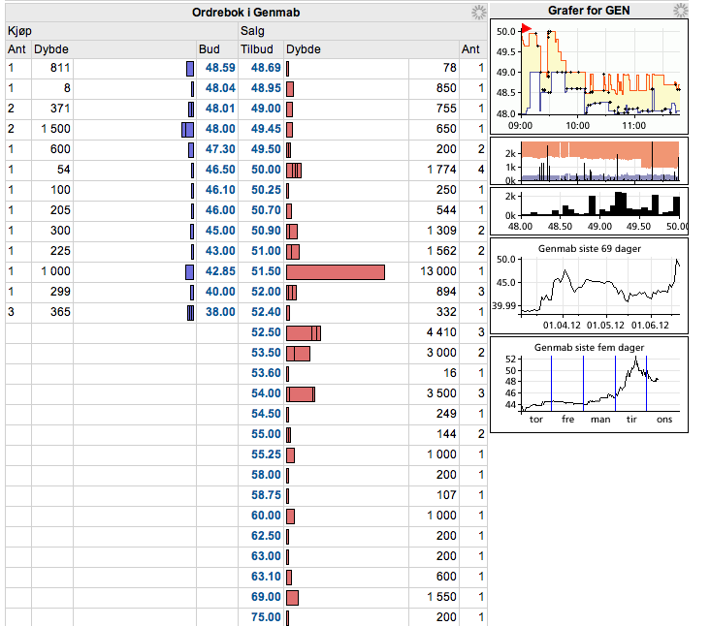This screenshot has width=710, height=626.
Task: Open the offer price 48.69
Action: (266, 68)
